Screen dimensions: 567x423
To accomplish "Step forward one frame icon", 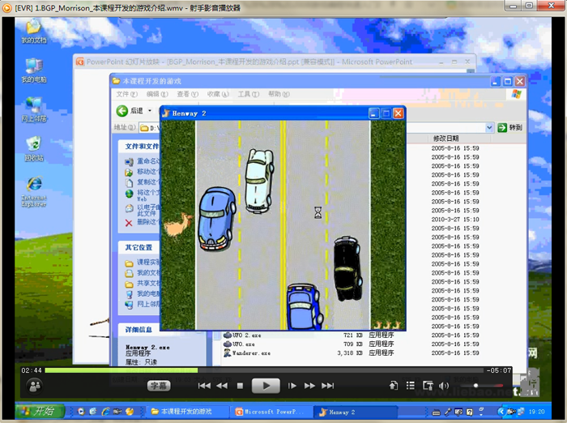I will (x=292, y=386).
